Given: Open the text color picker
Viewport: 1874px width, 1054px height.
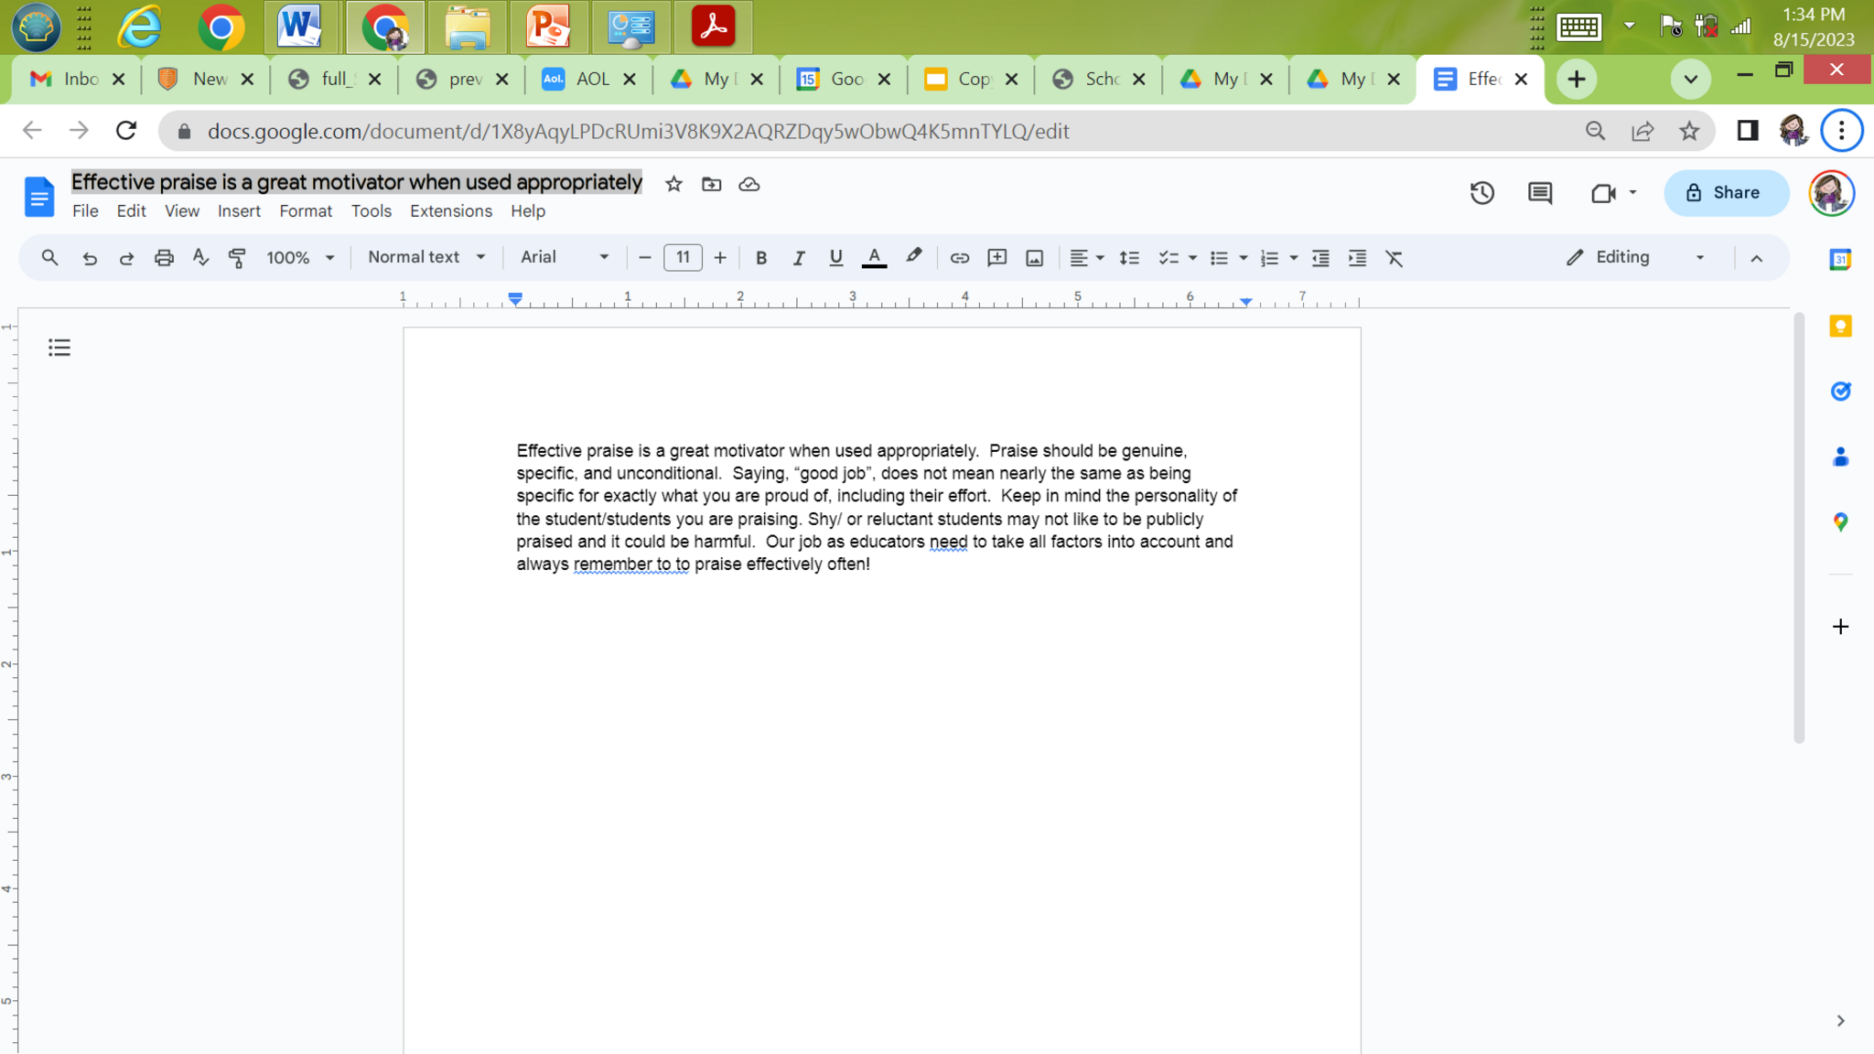Looking at the screenshot, I should coord(874,258).
